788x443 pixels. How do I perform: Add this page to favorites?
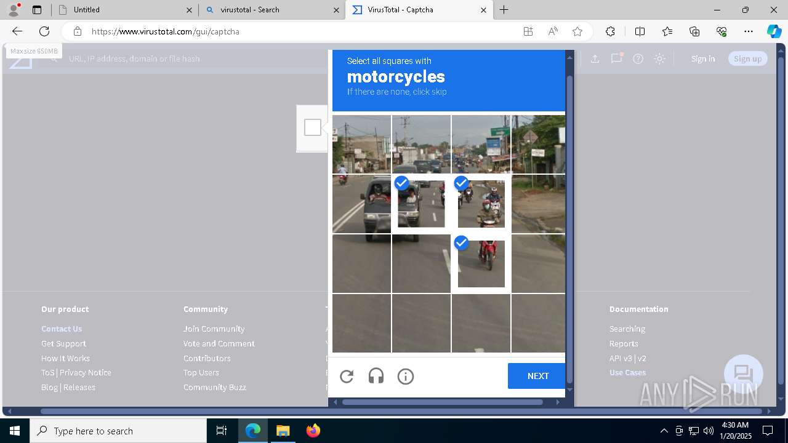577,31
